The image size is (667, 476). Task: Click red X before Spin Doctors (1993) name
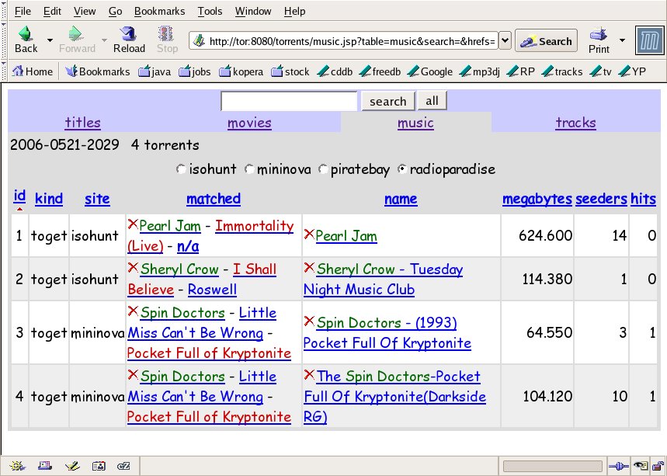click(309, 321)
